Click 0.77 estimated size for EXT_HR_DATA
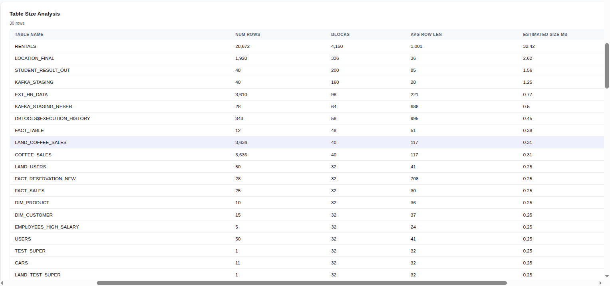This screenshot has width=610, height=286. point(528,95)
